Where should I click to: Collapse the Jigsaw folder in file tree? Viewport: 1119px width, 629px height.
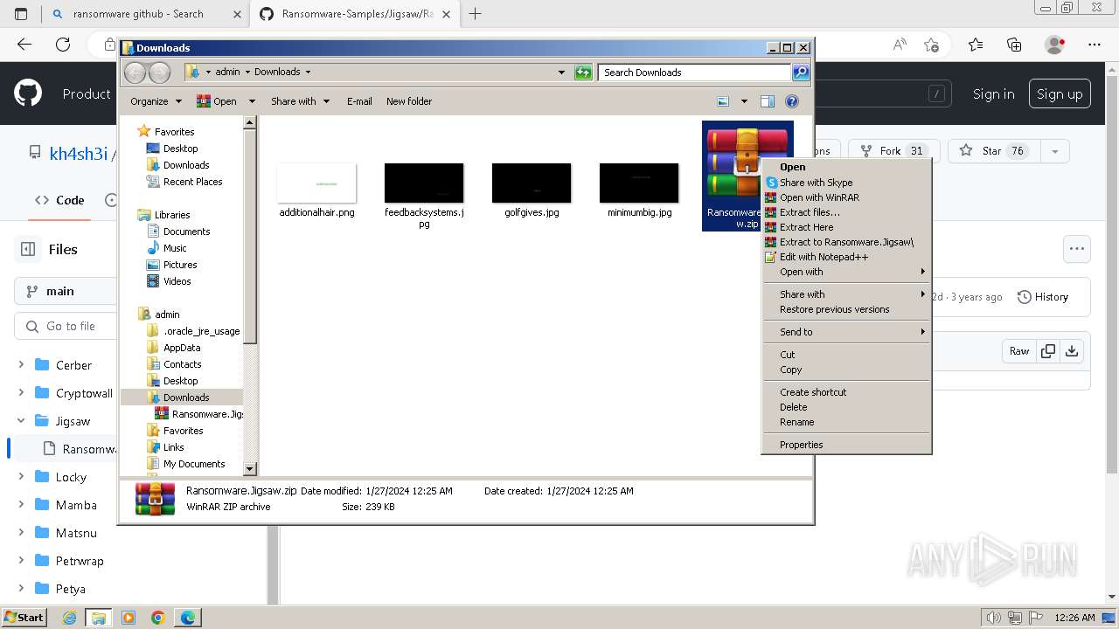pos(21,421)
